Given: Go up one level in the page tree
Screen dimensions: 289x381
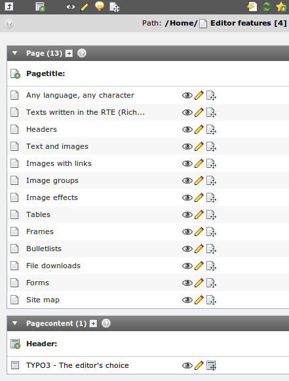Looking at the screenshot, I should point(9,7).
